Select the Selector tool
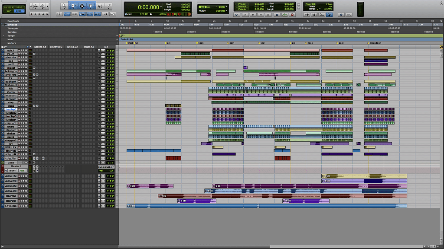The width and height of the screenshot is (444, 249). [x=82, y=6]
